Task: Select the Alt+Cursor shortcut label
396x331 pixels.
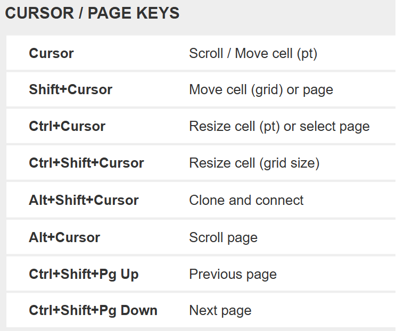Action: [x=64, y=237]
